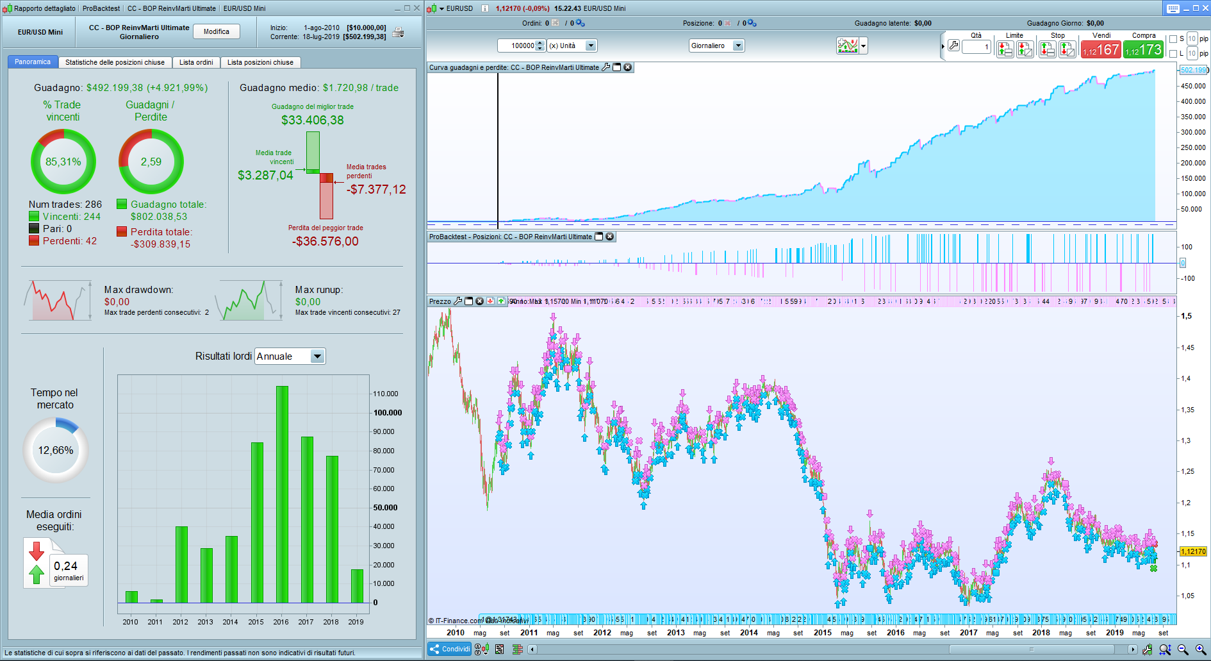Click the green up arrow on Prezzo panel
This screenshot has height=661, width=1211.
point(501,301)
